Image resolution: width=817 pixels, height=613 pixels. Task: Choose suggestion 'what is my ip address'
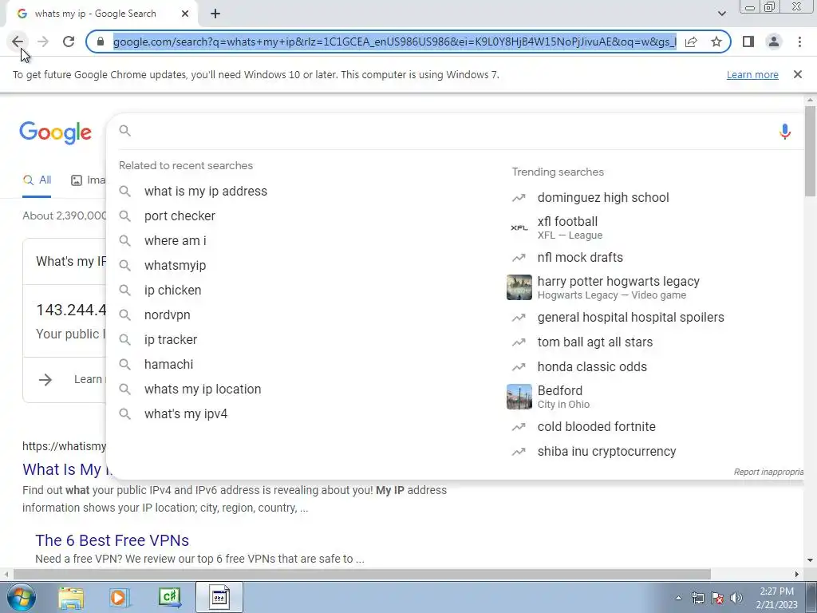(205, 192)
